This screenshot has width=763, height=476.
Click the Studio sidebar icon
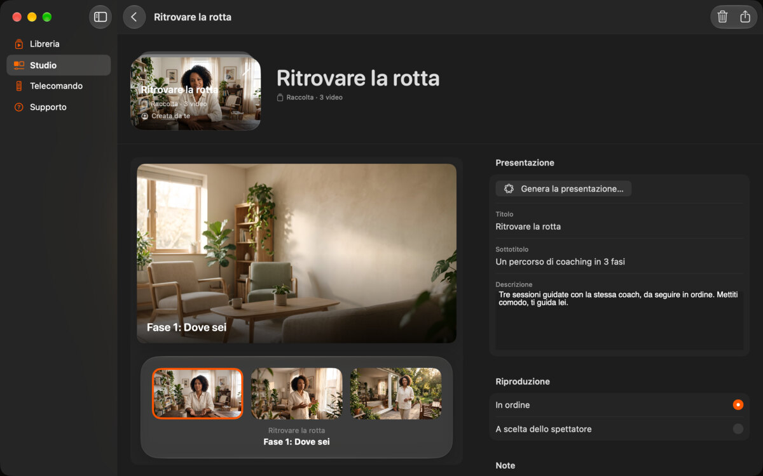click(x=19, y=65)
